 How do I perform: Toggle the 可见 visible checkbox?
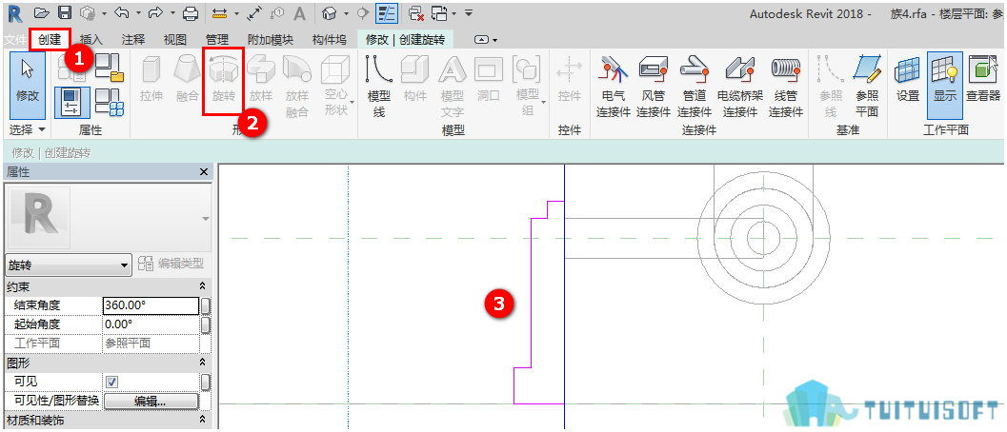pyautogui.click(x=112, y=382)
